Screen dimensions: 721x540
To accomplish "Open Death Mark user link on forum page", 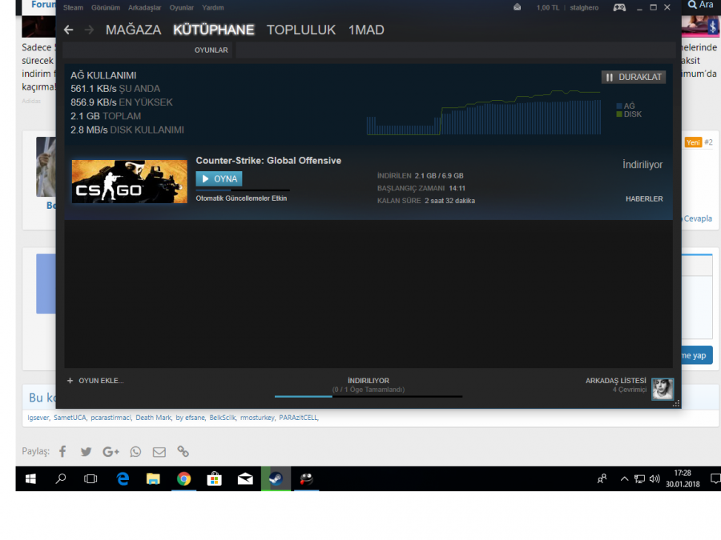I will coord(153,418).
